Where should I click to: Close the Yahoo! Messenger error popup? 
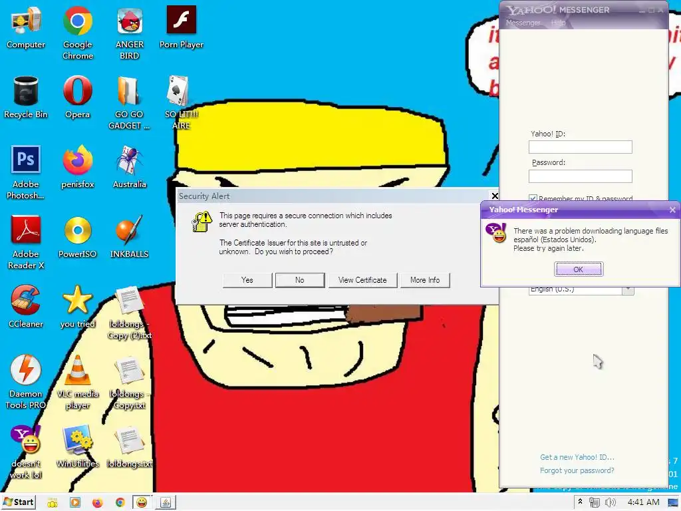pyautogui.click(x=672, y=210)
